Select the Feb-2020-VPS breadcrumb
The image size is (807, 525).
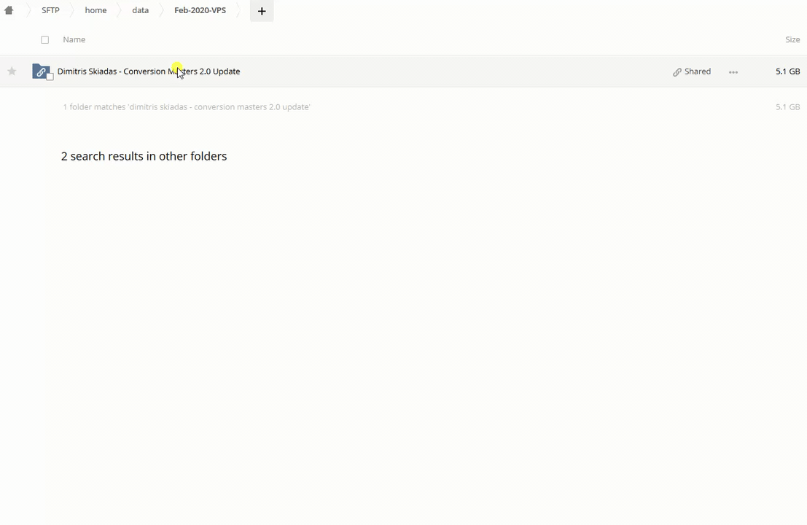(x=200, y=10)
